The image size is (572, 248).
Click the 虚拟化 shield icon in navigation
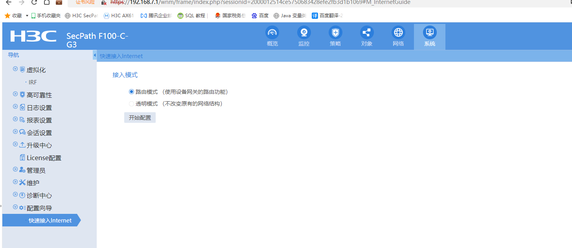22,69
